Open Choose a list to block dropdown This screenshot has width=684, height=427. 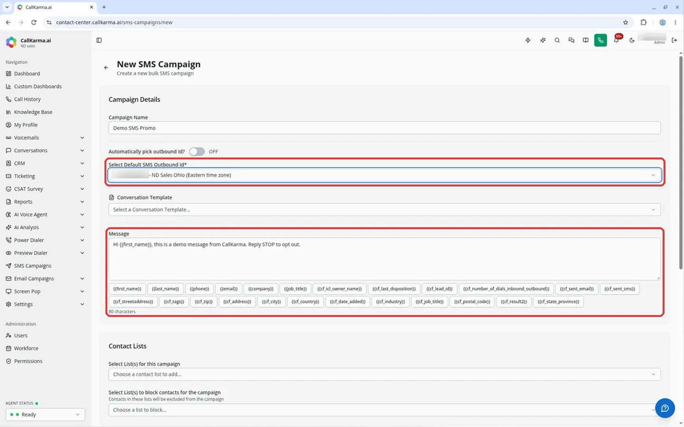[x=384, y=410]
